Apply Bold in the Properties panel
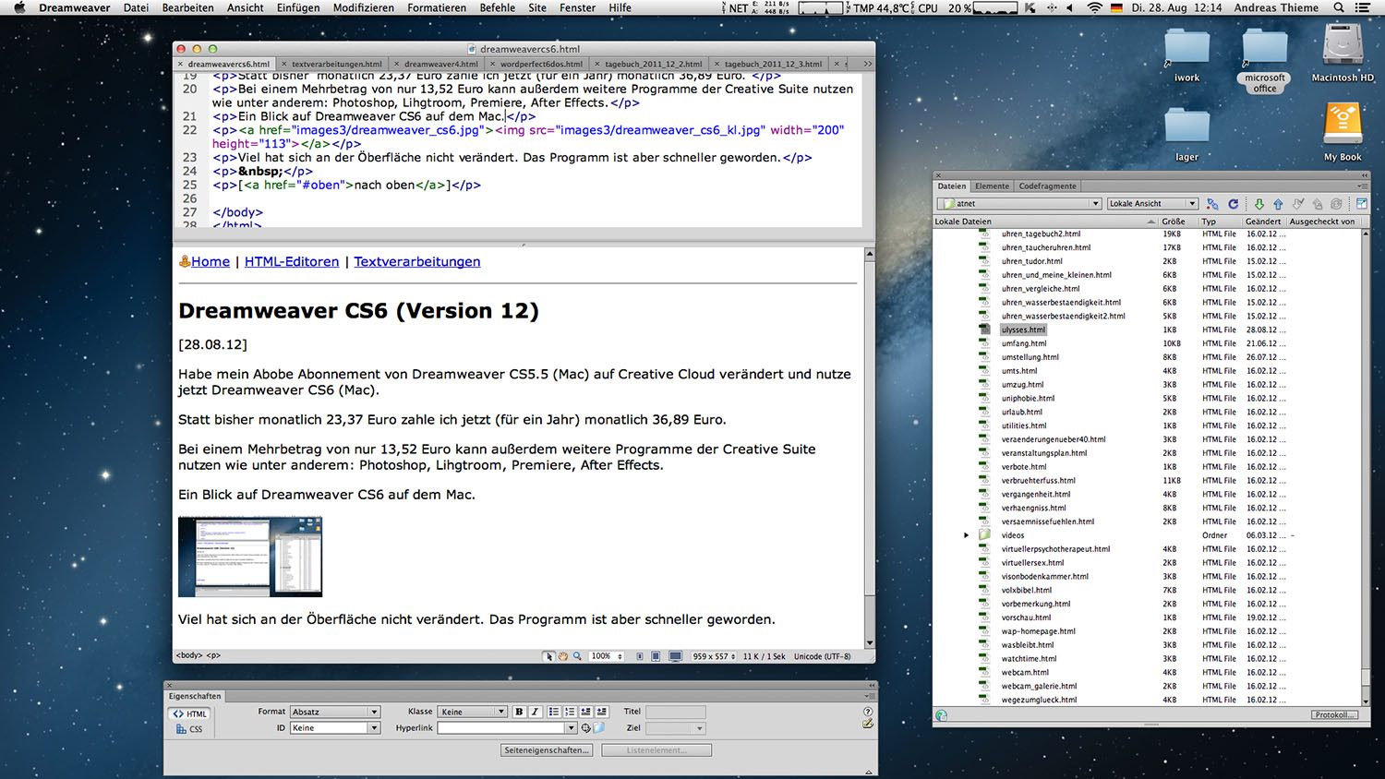This screenshot has width=1385, height=779. pyautogui.click(x=519, y=712)
